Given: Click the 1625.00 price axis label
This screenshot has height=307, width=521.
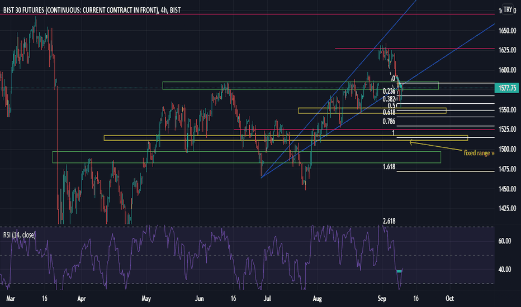Looking at the screenshot, I should point(508,50).
